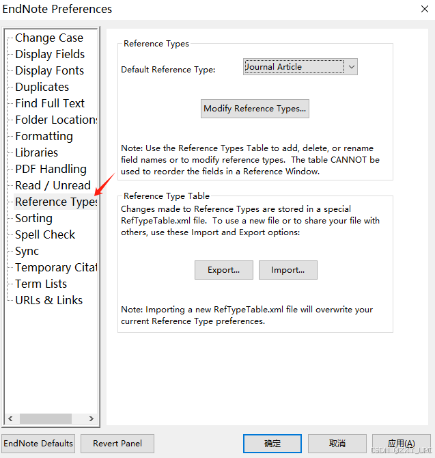
Task: Confirm with the 确定 button
Action: click(x=272, y=444)
